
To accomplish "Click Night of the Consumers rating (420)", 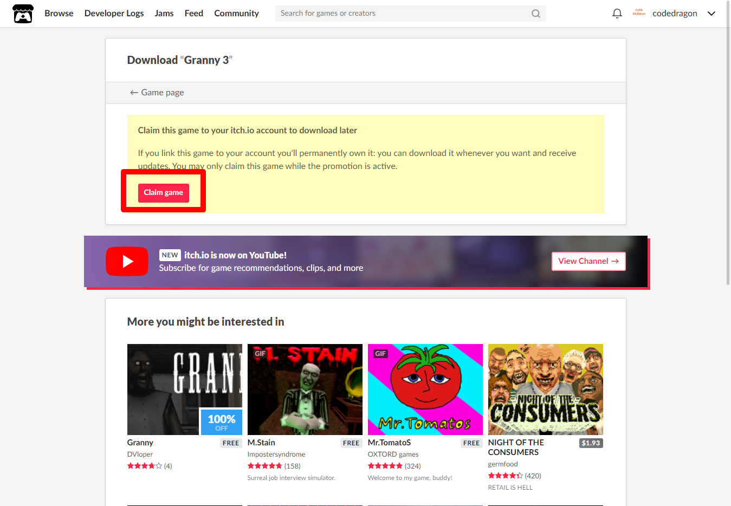I will point(515,476).
